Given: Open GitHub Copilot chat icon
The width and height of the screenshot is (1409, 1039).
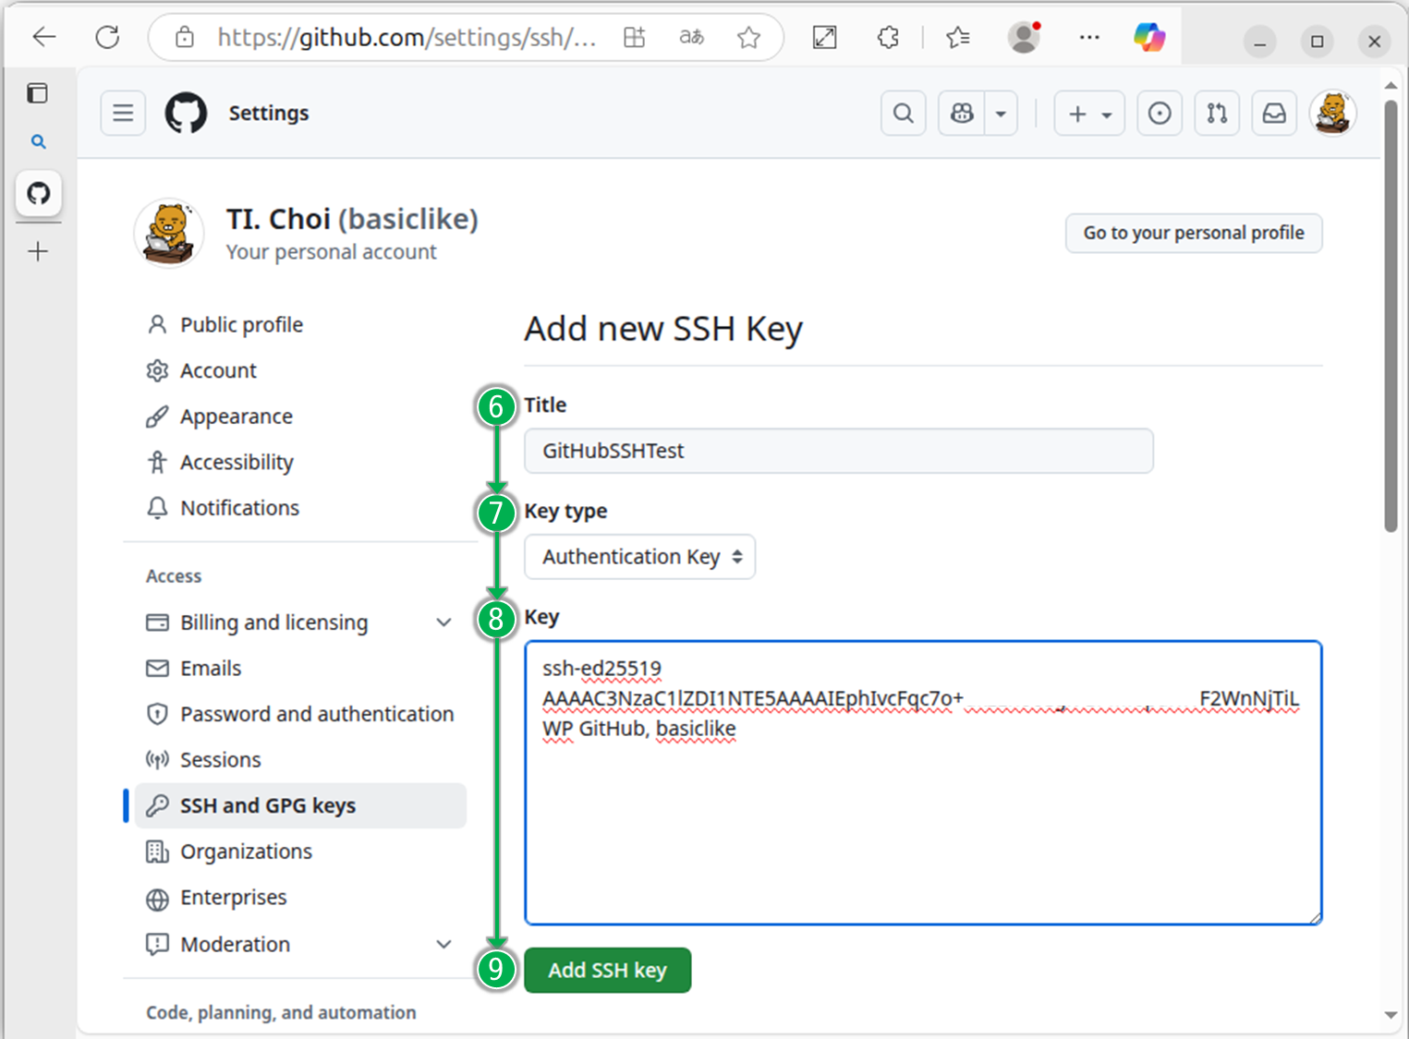Looking at the screenshot, I should coord(962,113).
